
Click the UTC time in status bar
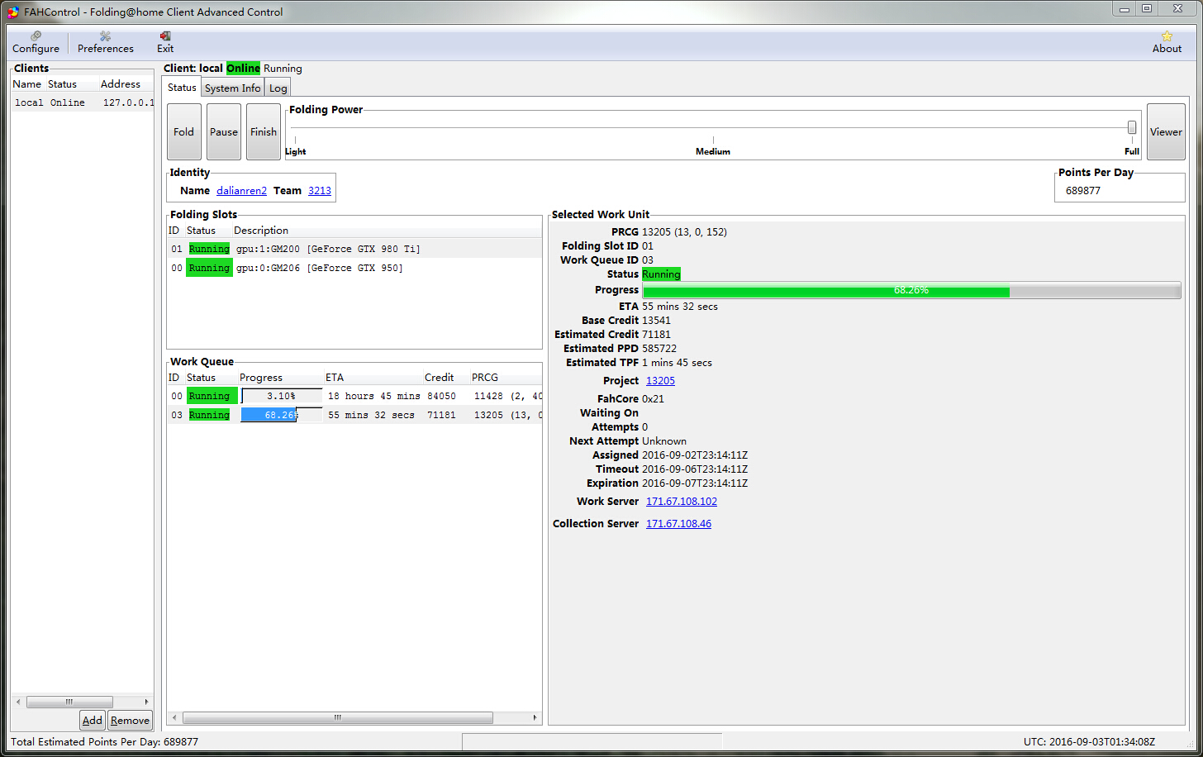pyautogui.click(x=1089, y=742)
